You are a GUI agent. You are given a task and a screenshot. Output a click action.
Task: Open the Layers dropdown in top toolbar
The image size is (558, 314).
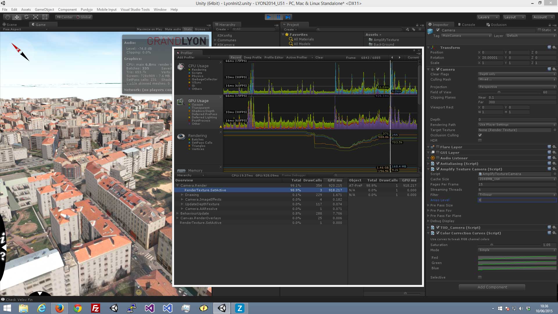tap(488, 17)
